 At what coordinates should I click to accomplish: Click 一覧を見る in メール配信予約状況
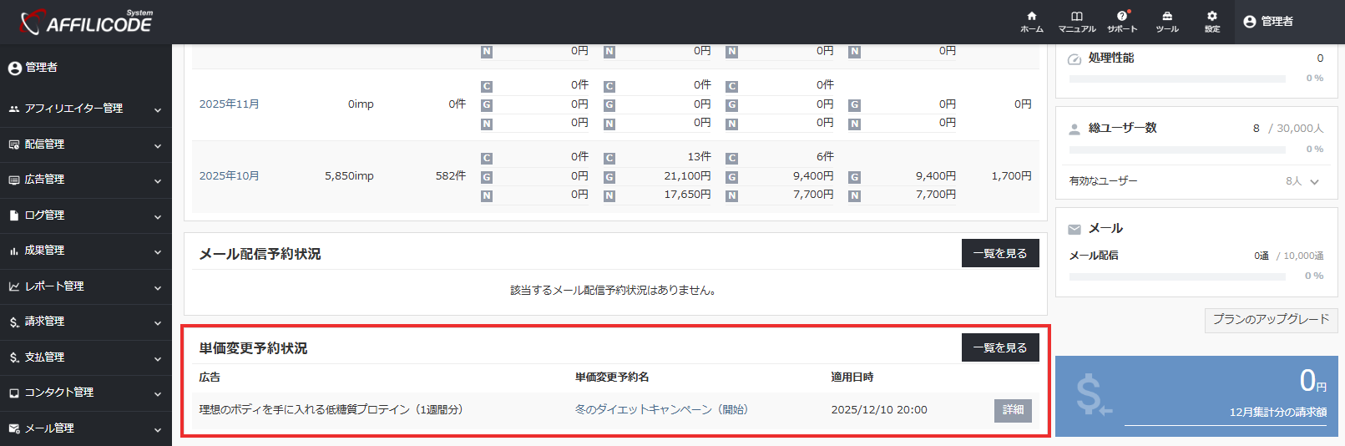tap(1000, 253)
